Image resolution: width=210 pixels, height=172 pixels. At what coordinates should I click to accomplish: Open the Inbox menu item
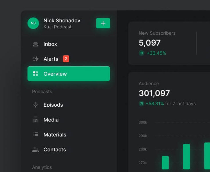coord(50,44)
